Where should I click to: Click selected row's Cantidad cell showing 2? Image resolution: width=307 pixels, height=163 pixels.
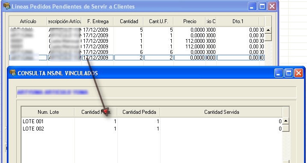(128, 57)
